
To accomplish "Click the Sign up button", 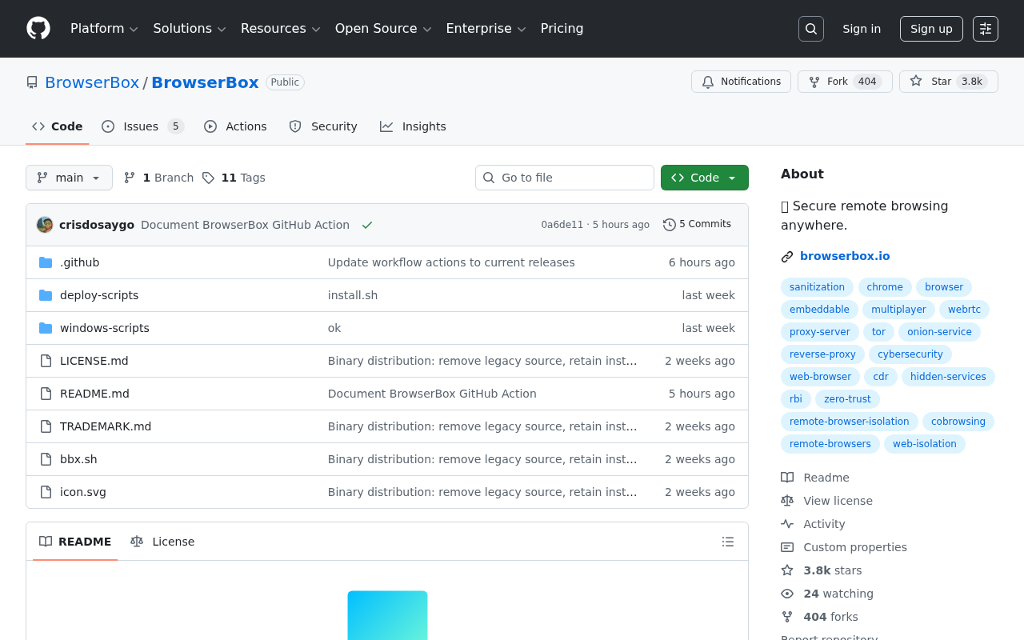I will click(x=931, y=29).
